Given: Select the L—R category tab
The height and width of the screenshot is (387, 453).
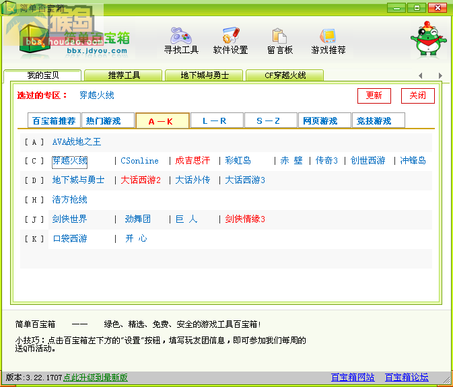Looking at the screenshot, I should (217, 120).
